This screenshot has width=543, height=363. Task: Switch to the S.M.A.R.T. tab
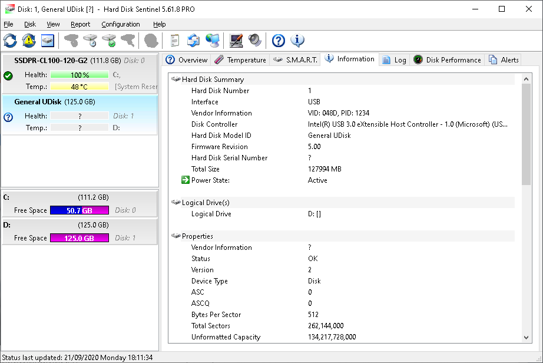295,60
